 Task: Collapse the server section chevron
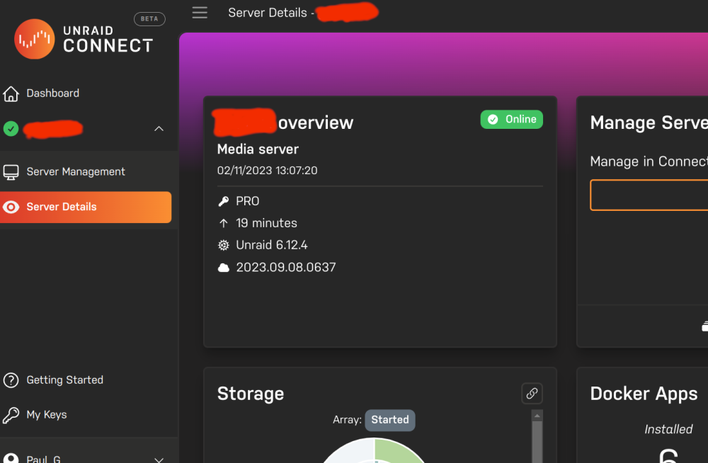159,129
